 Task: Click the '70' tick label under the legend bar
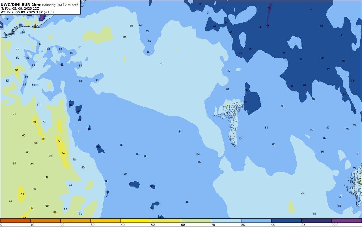click(213, 225)
